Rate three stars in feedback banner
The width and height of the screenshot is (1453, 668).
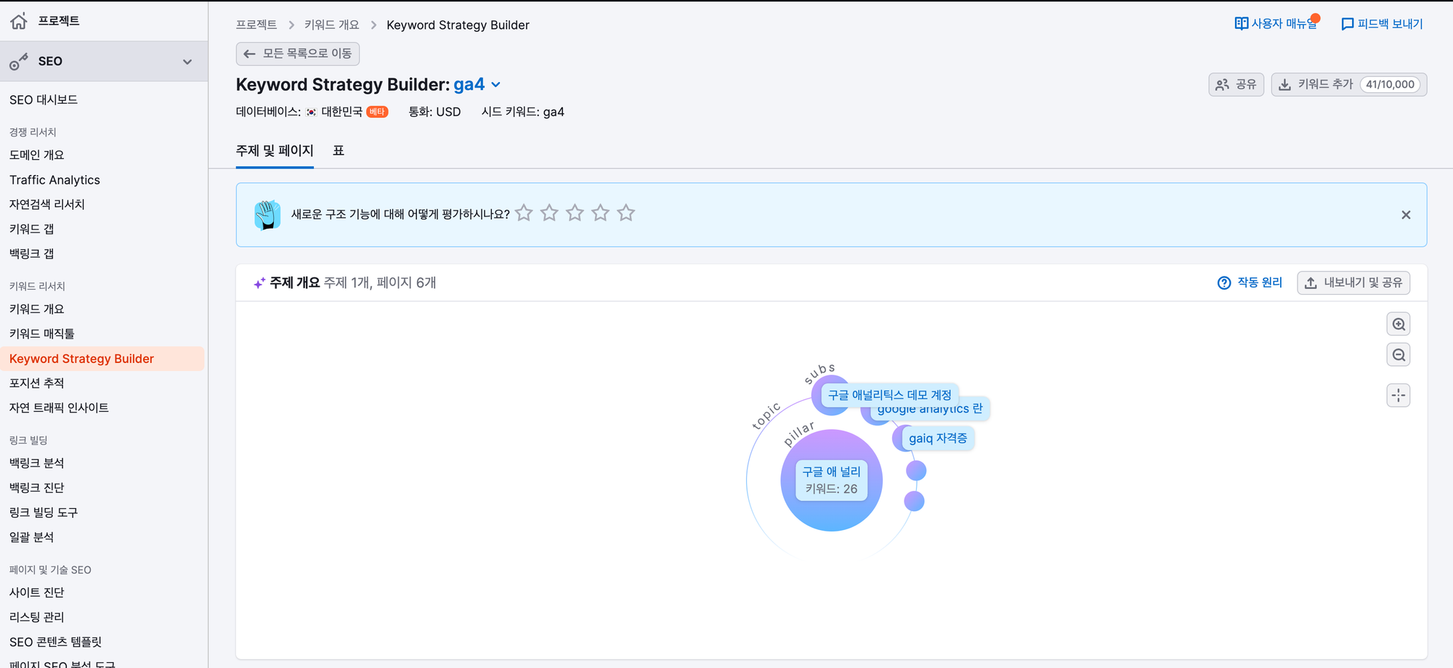(575, 213)
